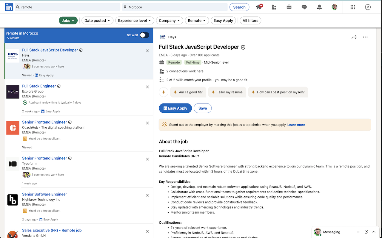Open the compass explore icon
The width and height of the screenshot is (382, 238).
click(368, 7)
